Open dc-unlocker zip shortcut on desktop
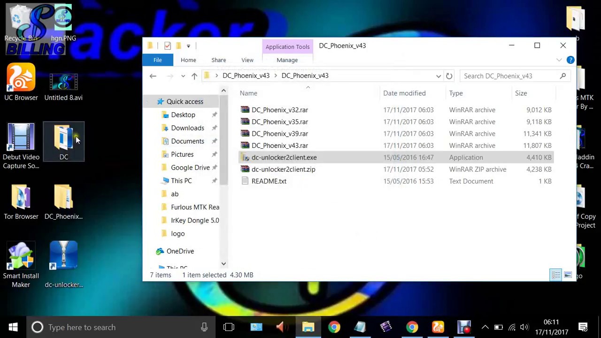Screen dimensions: 601x338 (x=63, y=264)
